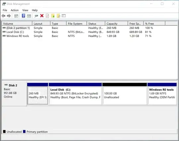The width and height of the screenshot is (179, 141).
Task: Click drive icon beside Windows RE tools row
Action: coord(4,36)
